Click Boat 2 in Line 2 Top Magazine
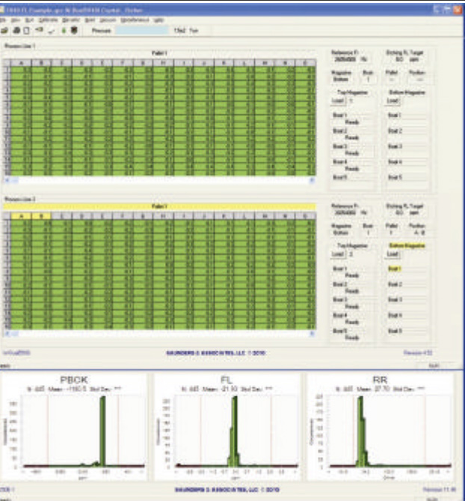465x501 pixels. pos(340,284)
